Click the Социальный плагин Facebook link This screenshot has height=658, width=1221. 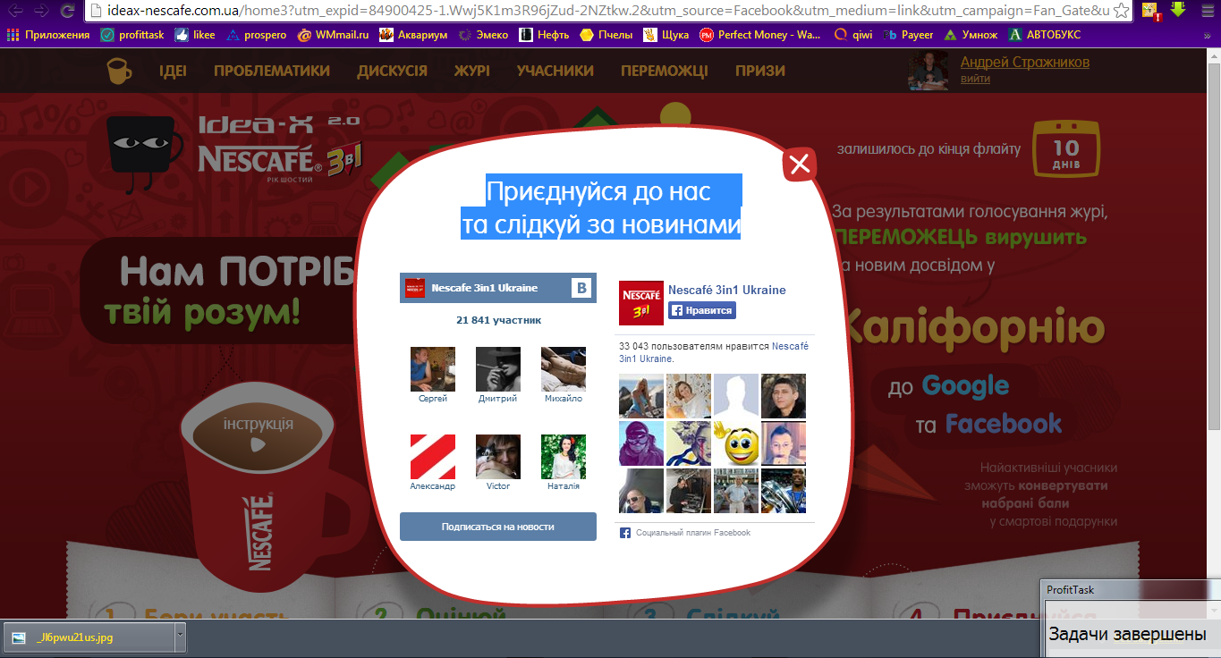point(693,533)
